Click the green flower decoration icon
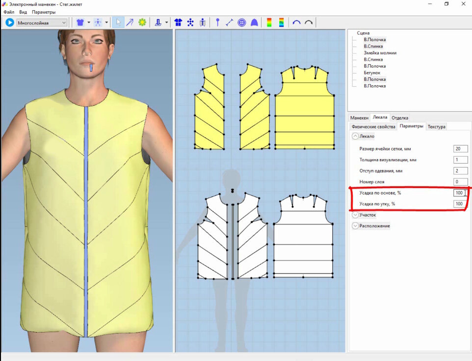Image resolution: width=472 pixels, height=361 pixels. [142, 23]
